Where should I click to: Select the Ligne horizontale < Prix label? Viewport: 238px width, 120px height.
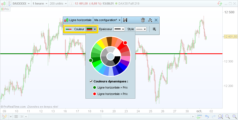pyautogui.click(x=113, y=94)
